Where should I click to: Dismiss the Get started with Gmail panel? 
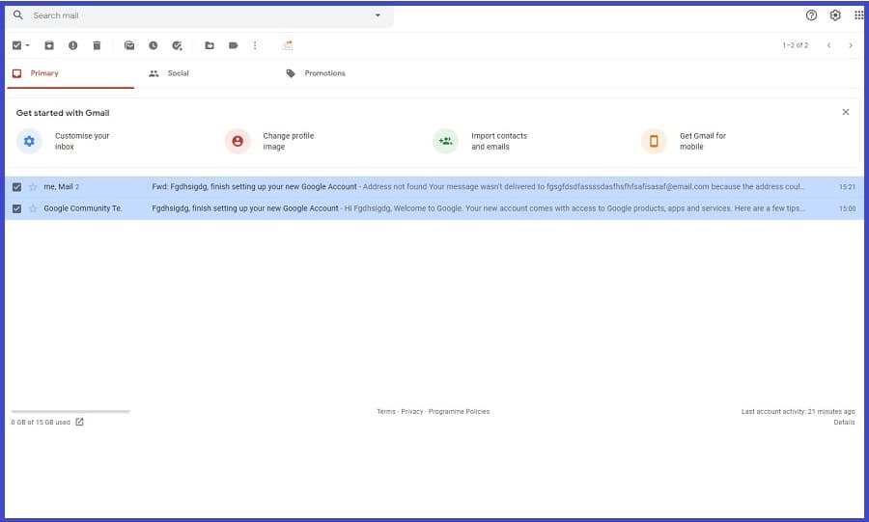tap(846, 112)
